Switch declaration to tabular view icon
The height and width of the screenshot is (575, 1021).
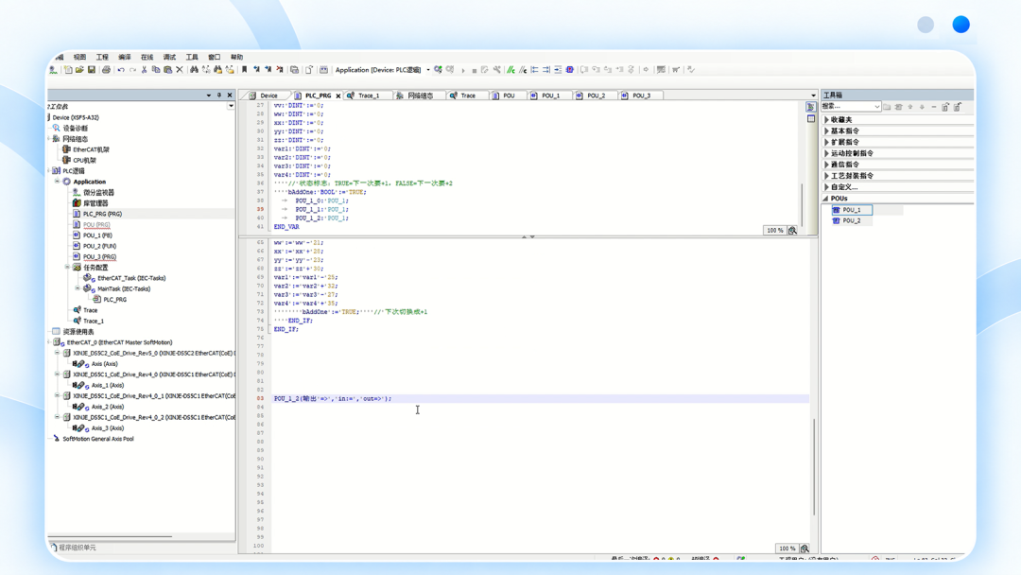point(811,118)
